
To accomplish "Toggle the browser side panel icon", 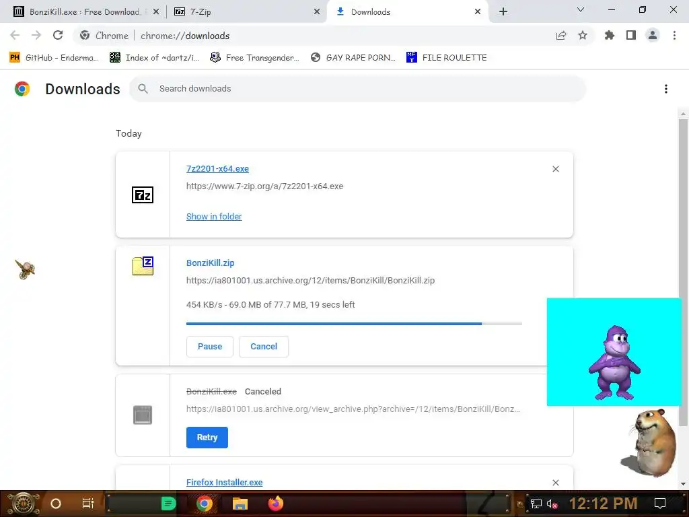I will (x=631, y=36).
